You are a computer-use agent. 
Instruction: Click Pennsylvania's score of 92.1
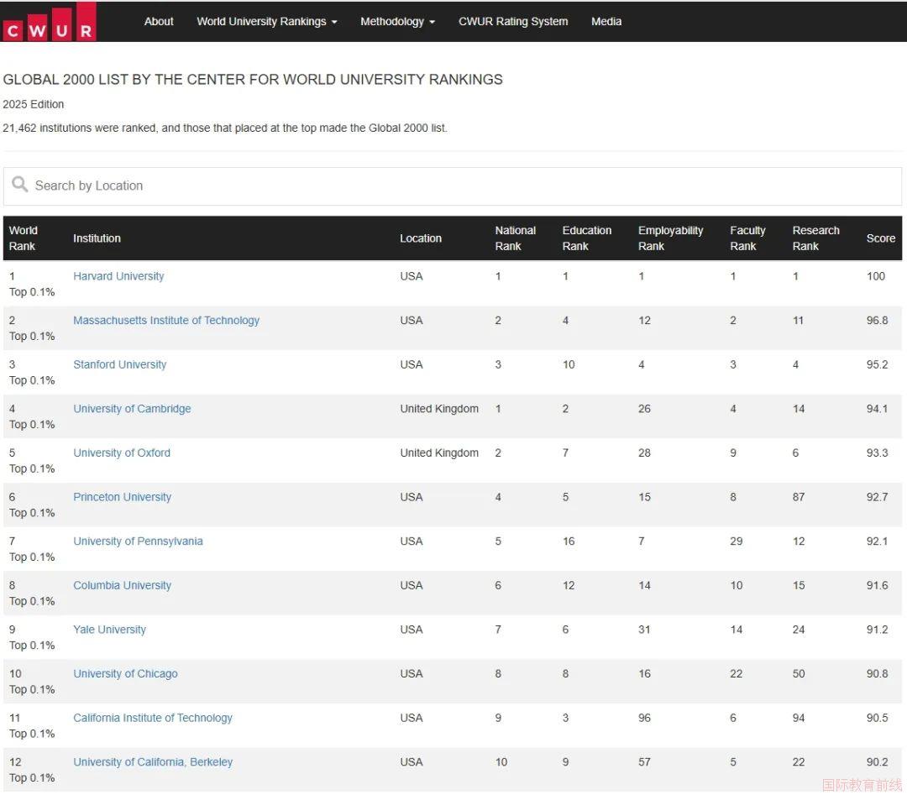[x=877, y=541]
